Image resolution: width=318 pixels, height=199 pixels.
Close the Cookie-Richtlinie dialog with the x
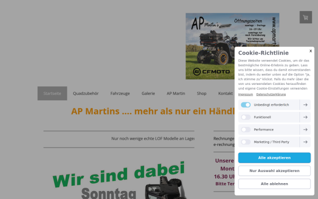(311, 51)
